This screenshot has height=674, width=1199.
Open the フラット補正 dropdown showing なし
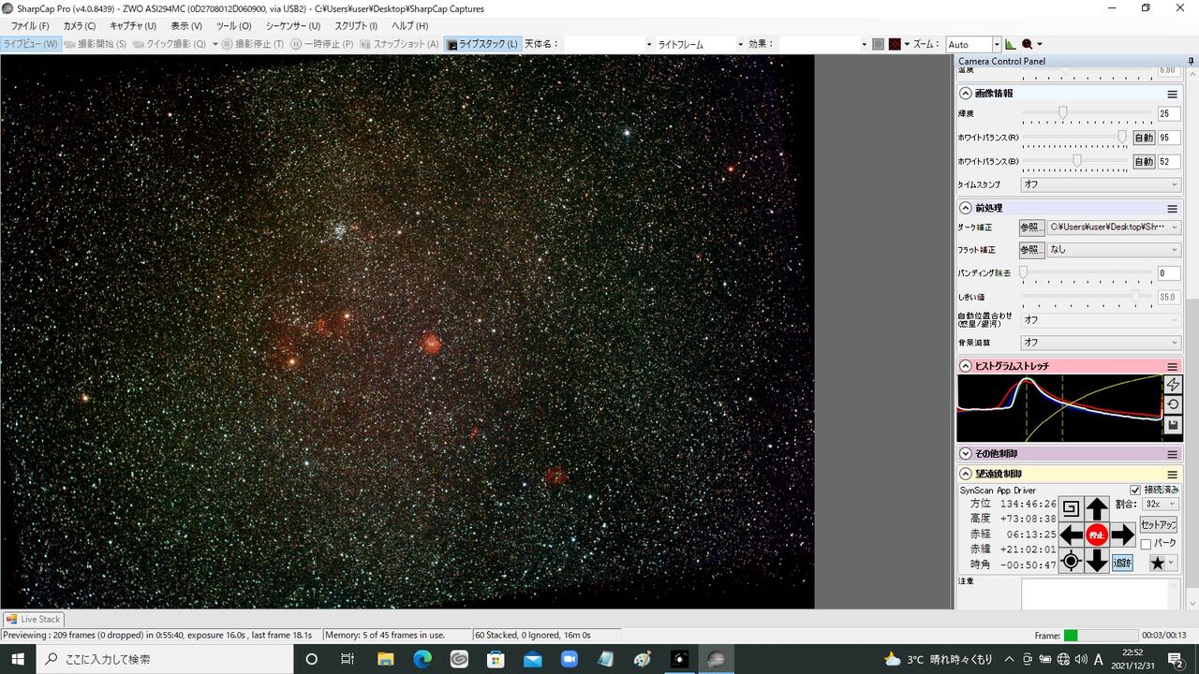1114,250
